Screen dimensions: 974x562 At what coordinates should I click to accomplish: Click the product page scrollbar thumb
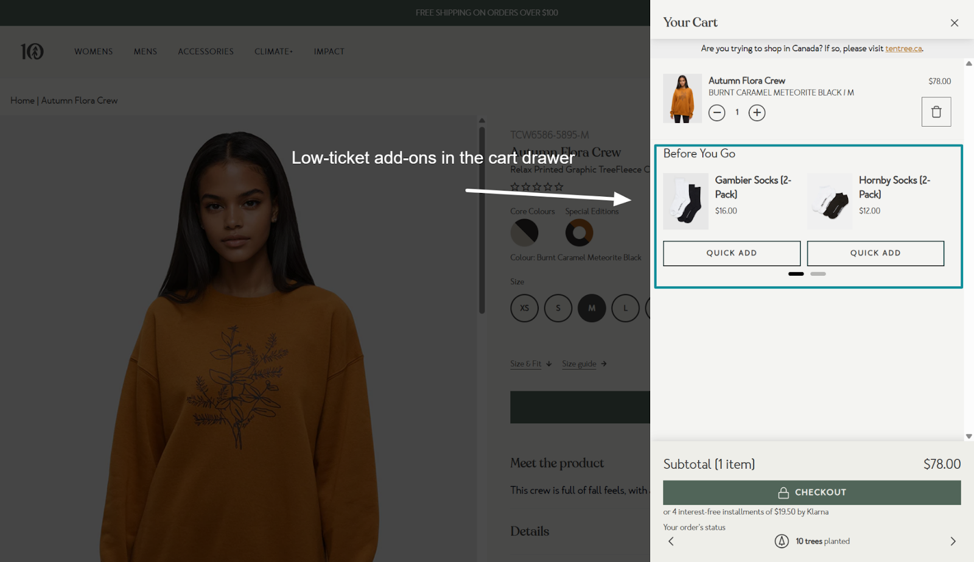tap(482, 219)
